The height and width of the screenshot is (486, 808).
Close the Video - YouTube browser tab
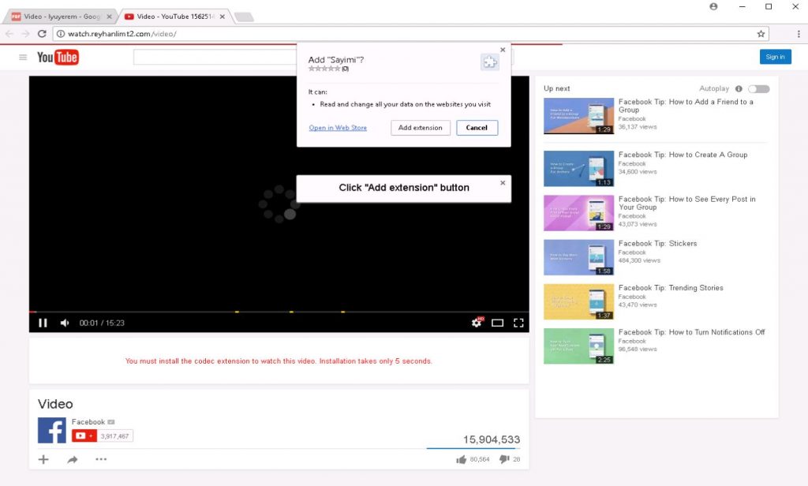pyautogui.click(x=222, y=17)
